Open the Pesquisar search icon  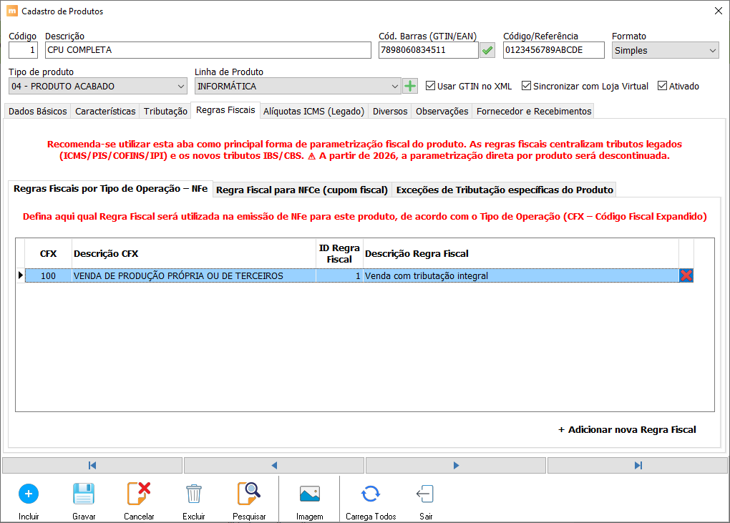pyautogui.click(x=249, y=494)
